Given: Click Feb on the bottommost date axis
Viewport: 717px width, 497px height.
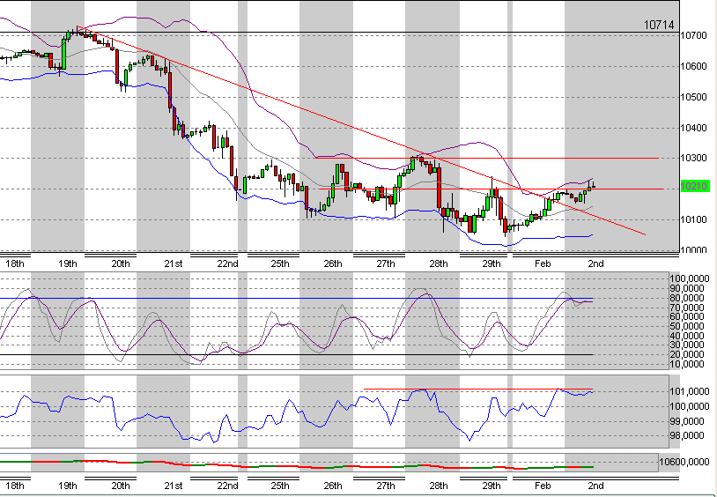Looking at the screenshot, I should (x=543, y=486).
